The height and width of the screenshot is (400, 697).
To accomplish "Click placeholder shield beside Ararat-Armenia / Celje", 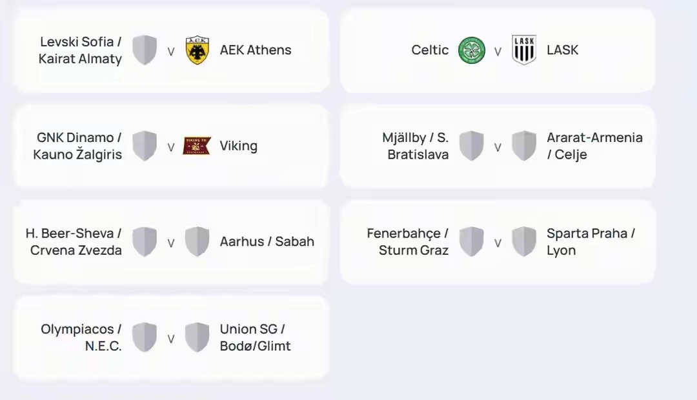I will point(524,146).
